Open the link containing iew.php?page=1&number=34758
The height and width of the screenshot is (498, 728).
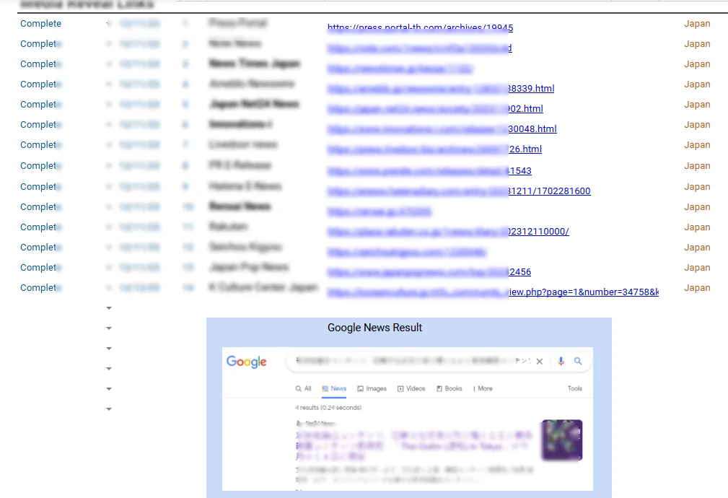[x=493, y=292]
